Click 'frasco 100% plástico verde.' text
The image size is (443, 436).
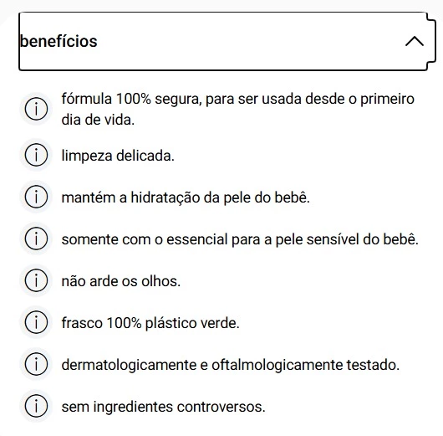tap(150, 323)
